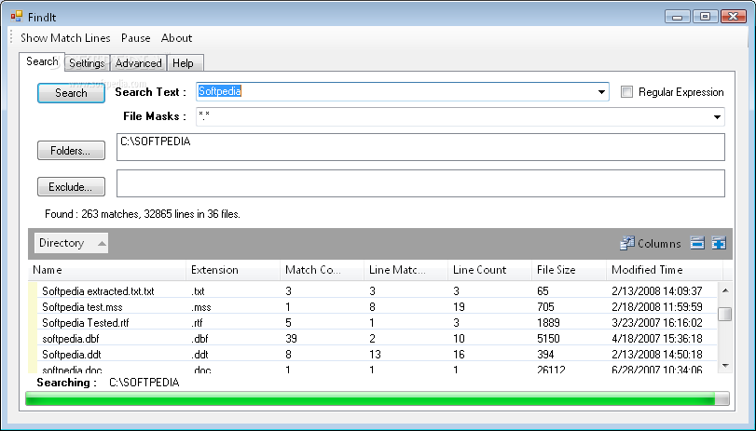Maximize the FindIt window
The image size is (756, 431).
pos(705,17)
